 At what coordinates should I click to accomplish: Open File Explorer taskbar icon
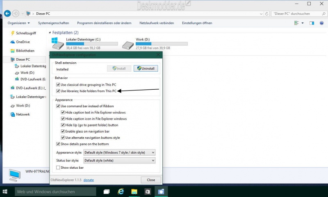coord(134,192)
